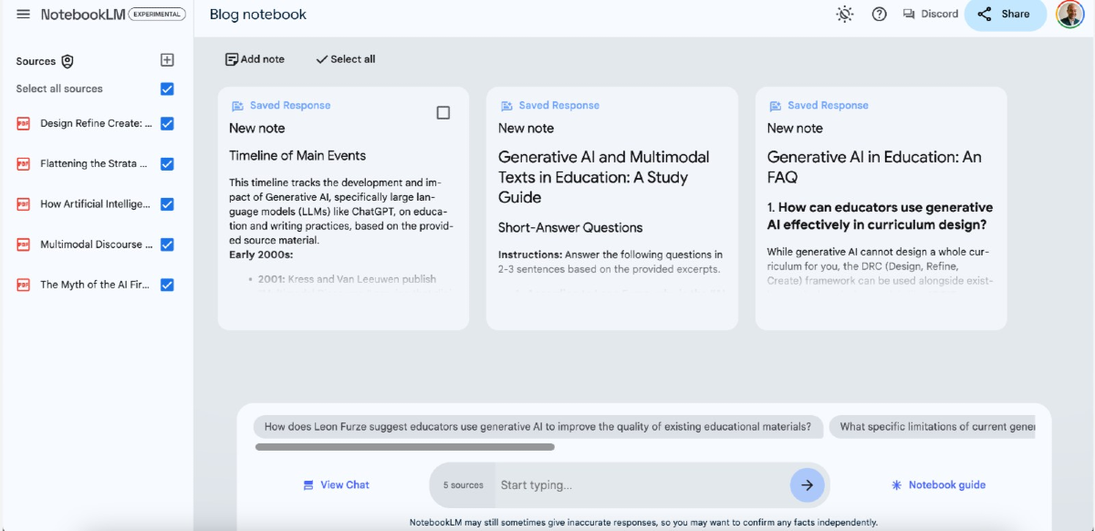Open the 5 sources selector

464,485
